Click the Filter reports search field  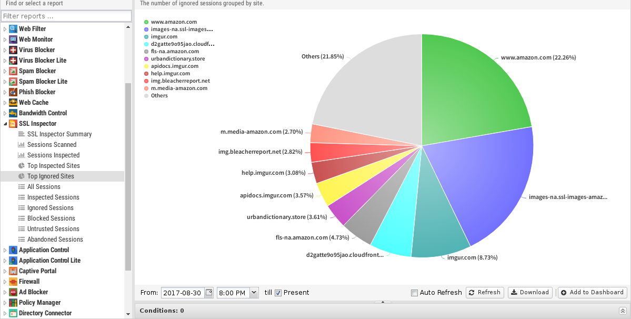point(65,16)
